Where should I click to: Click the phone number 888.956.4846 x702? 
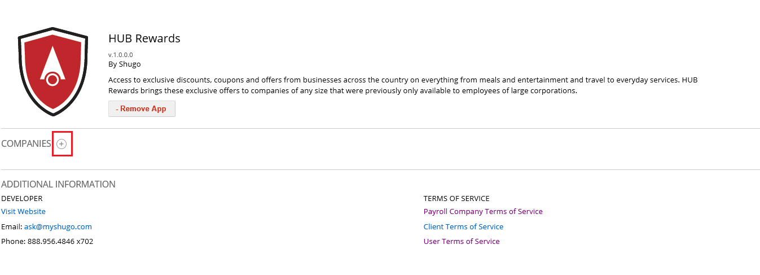tap(60, 241)
